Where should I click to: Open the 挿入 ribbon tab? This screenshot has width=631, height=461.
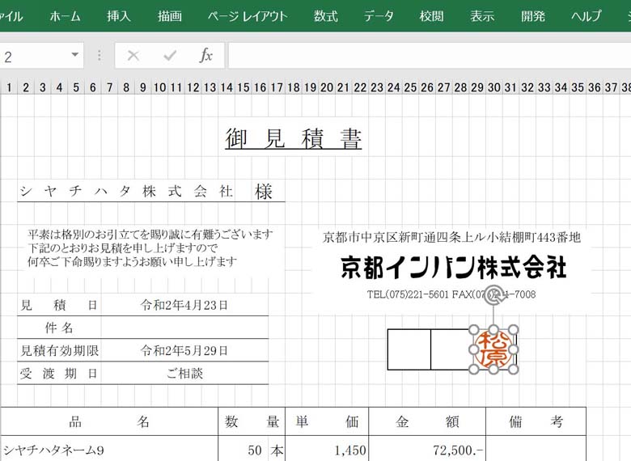119,16
